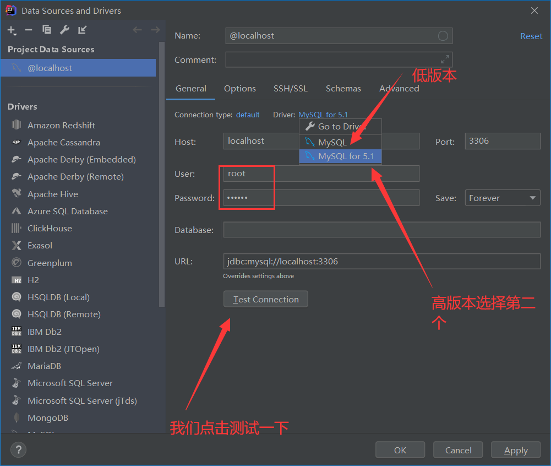
Task: Click the driver list vertical scrollbar
Action: click(162, 175)
